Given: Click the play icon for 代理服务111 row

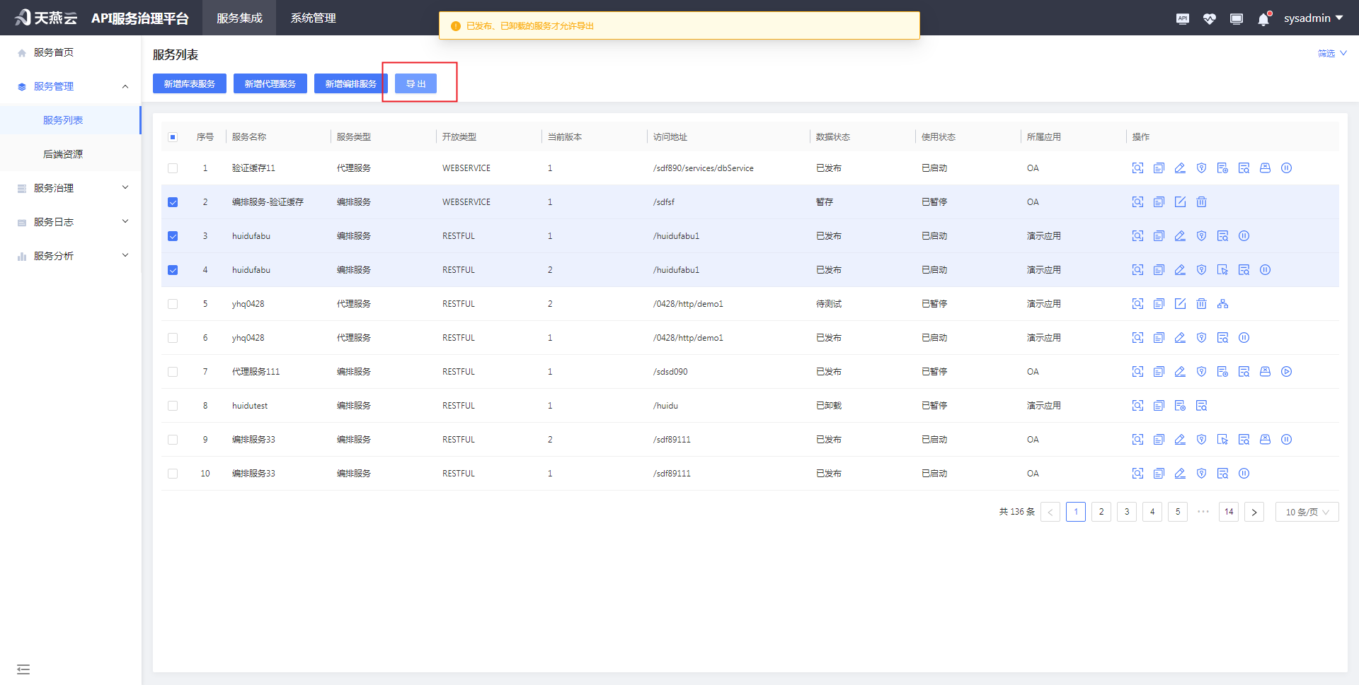Looking at the screenshot, I should [x=1286, y=372].
